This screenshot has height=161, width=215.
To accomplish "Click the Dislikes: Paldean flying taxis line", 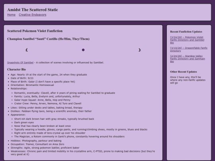I will pos(51,111).
